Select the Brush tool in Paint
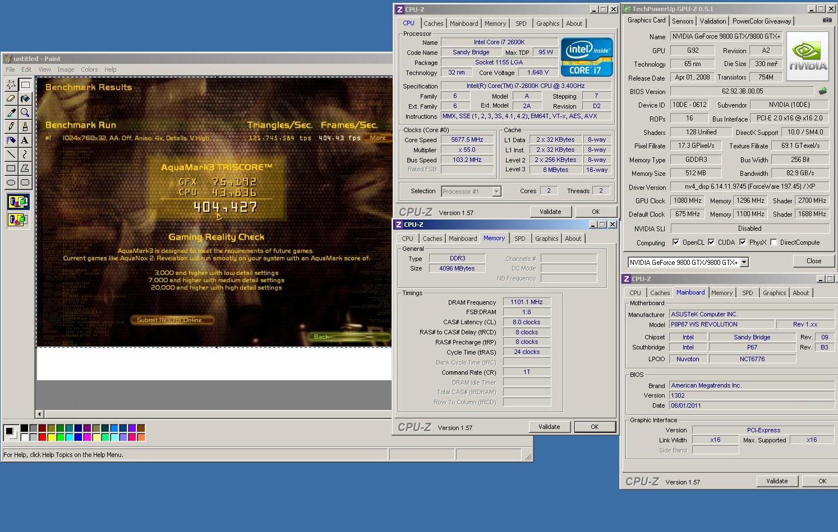The width and height of the screenshot is (838, 532). pyautogui.click(x=25, y=127)
